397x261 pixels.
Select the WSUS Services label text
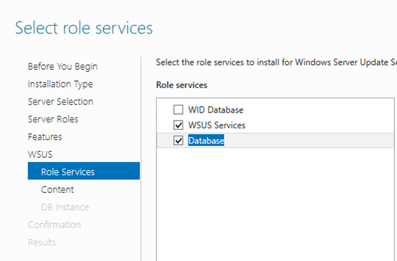217,125
